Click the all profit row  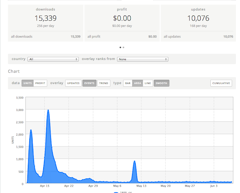tap(122, 37)
